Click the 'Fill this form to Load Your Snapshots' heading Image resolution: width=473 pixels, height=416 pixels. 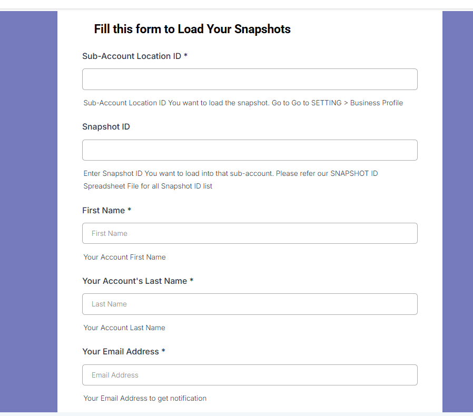pos(192,29)
